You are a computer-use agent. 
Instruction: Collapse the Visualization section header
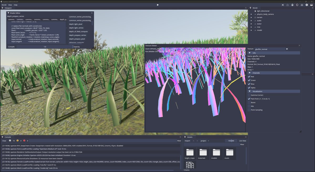274,91
